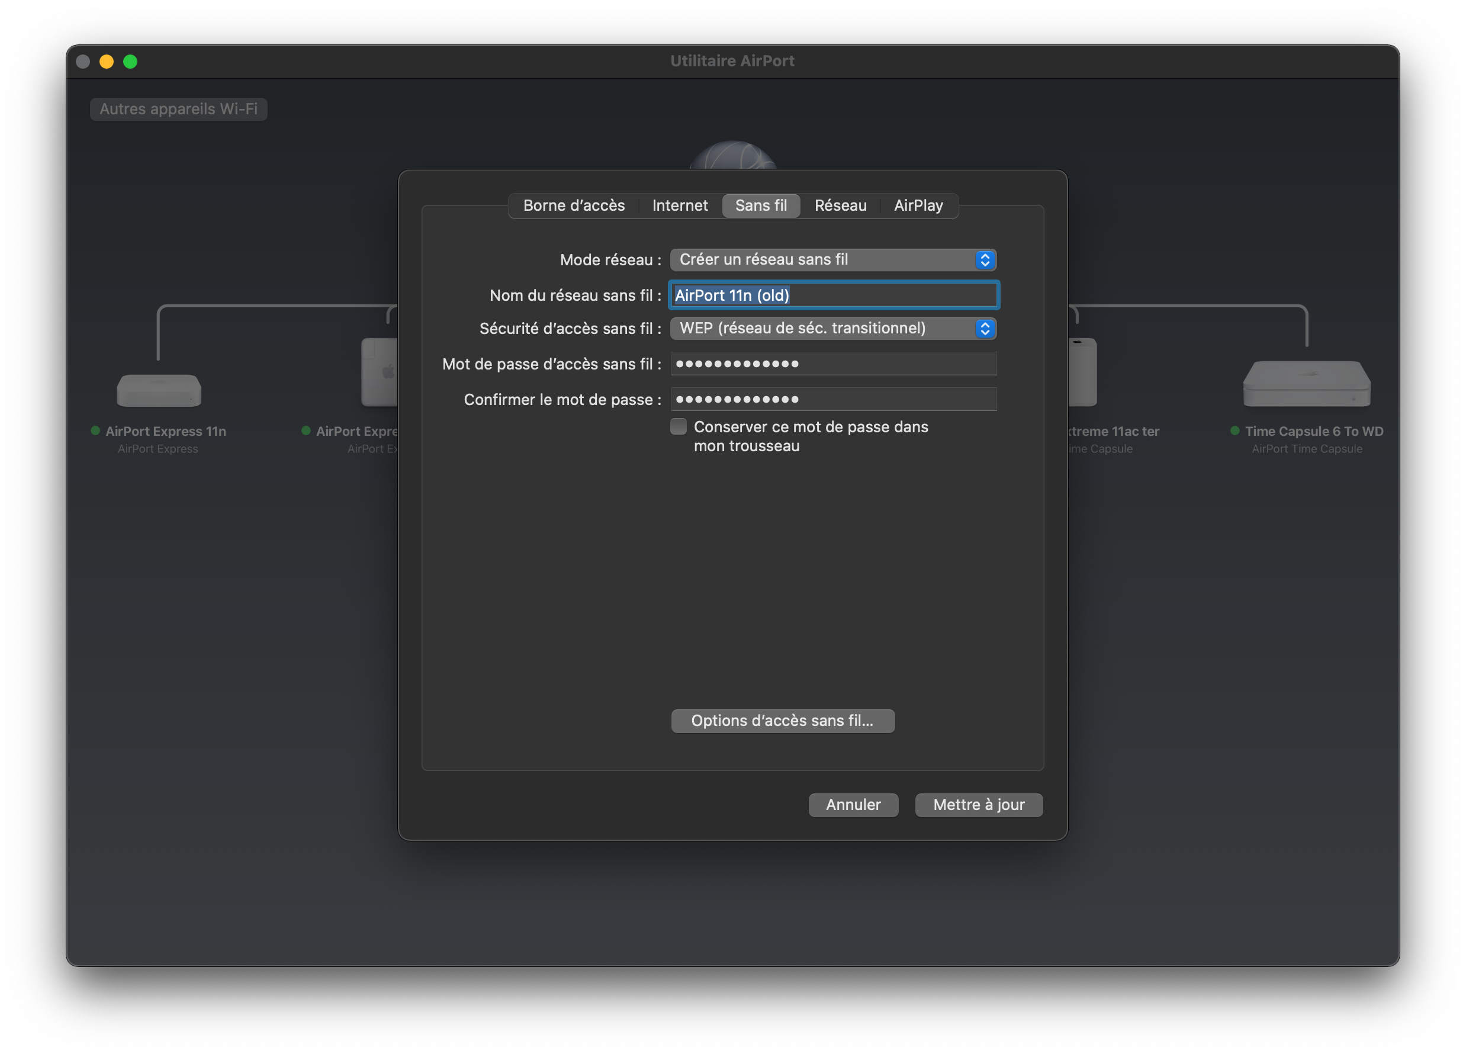The image size is (1466, 1054).
Task: Switch to the Internet tab
Action: 680,205
